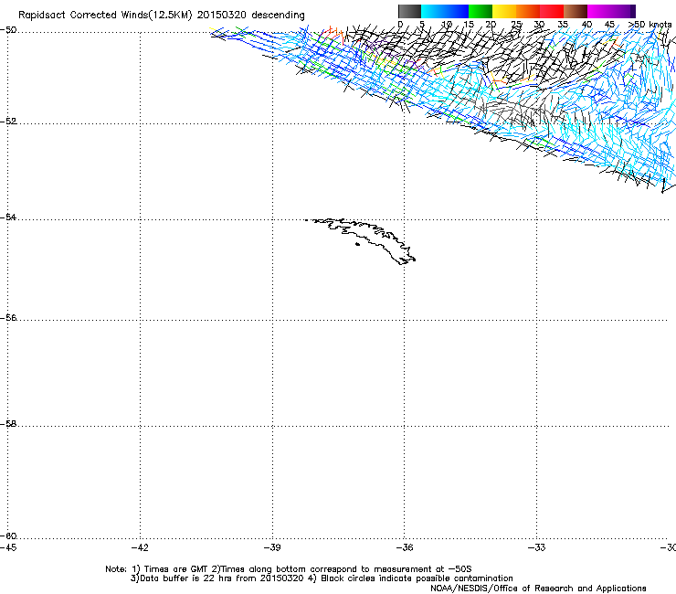Click the 'NOAA/NESDIS/Office of Research and Applications' credit

(x=538, y=588)
